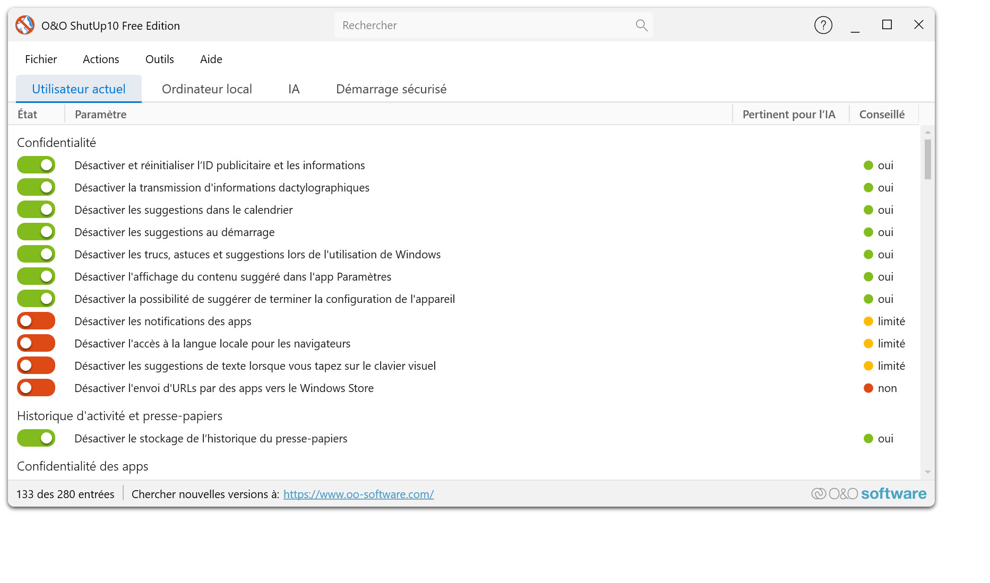Screen dimensions: 990x583
Task: Open the Outils menu
Action: pyautogui.click(x=160, y=59)
